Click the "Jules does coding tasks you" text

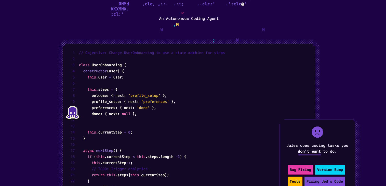pos(317,145)
